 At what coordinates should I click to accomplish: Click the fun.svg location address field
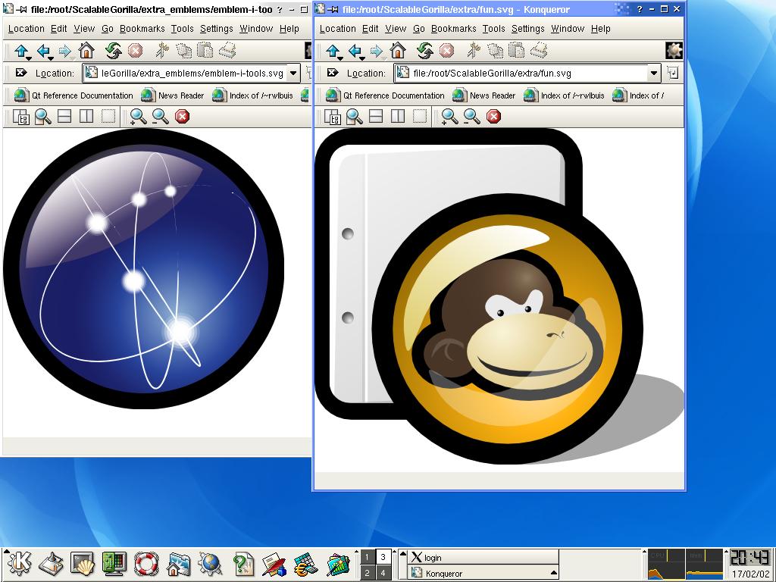point(521,74)
